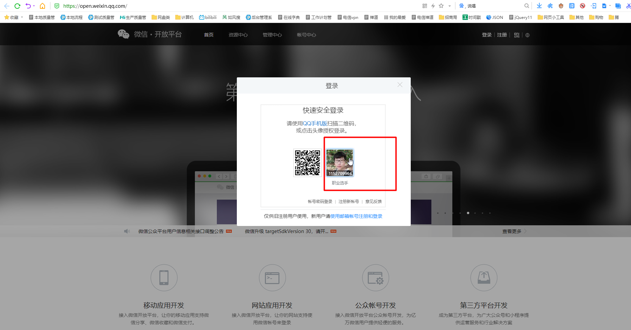Open the 本地流程 bookmark
The height and width of the screenshot is (330, 631).
click(x=71, y=17)
